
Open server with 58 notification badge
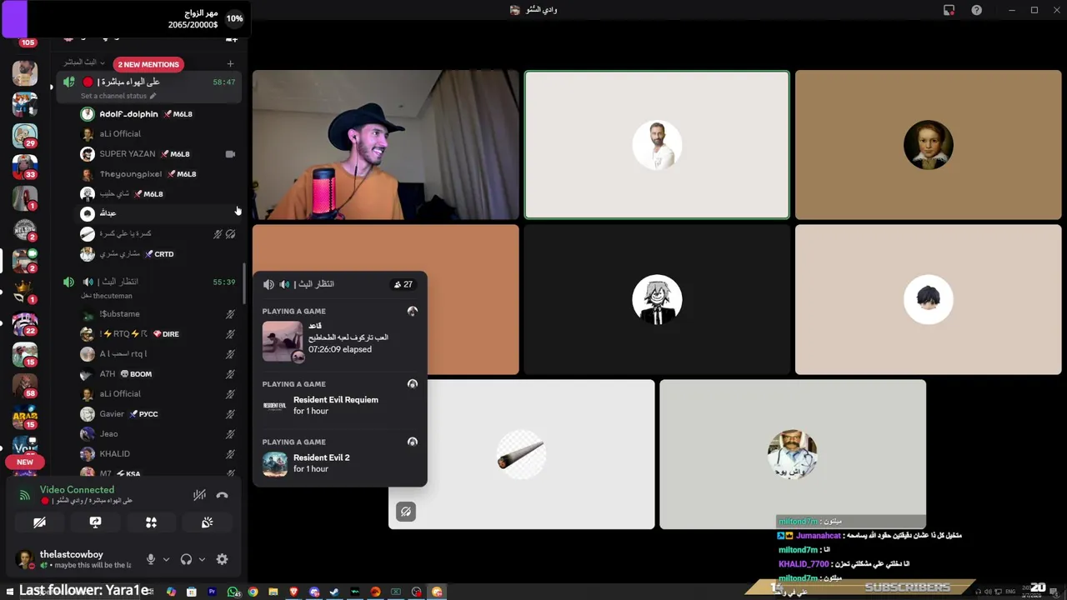(x=25, y=386)
